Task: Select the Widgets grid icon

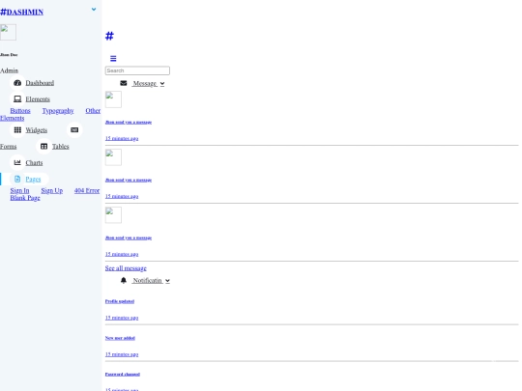Action: pyautogui.click(x=17, y=130)
